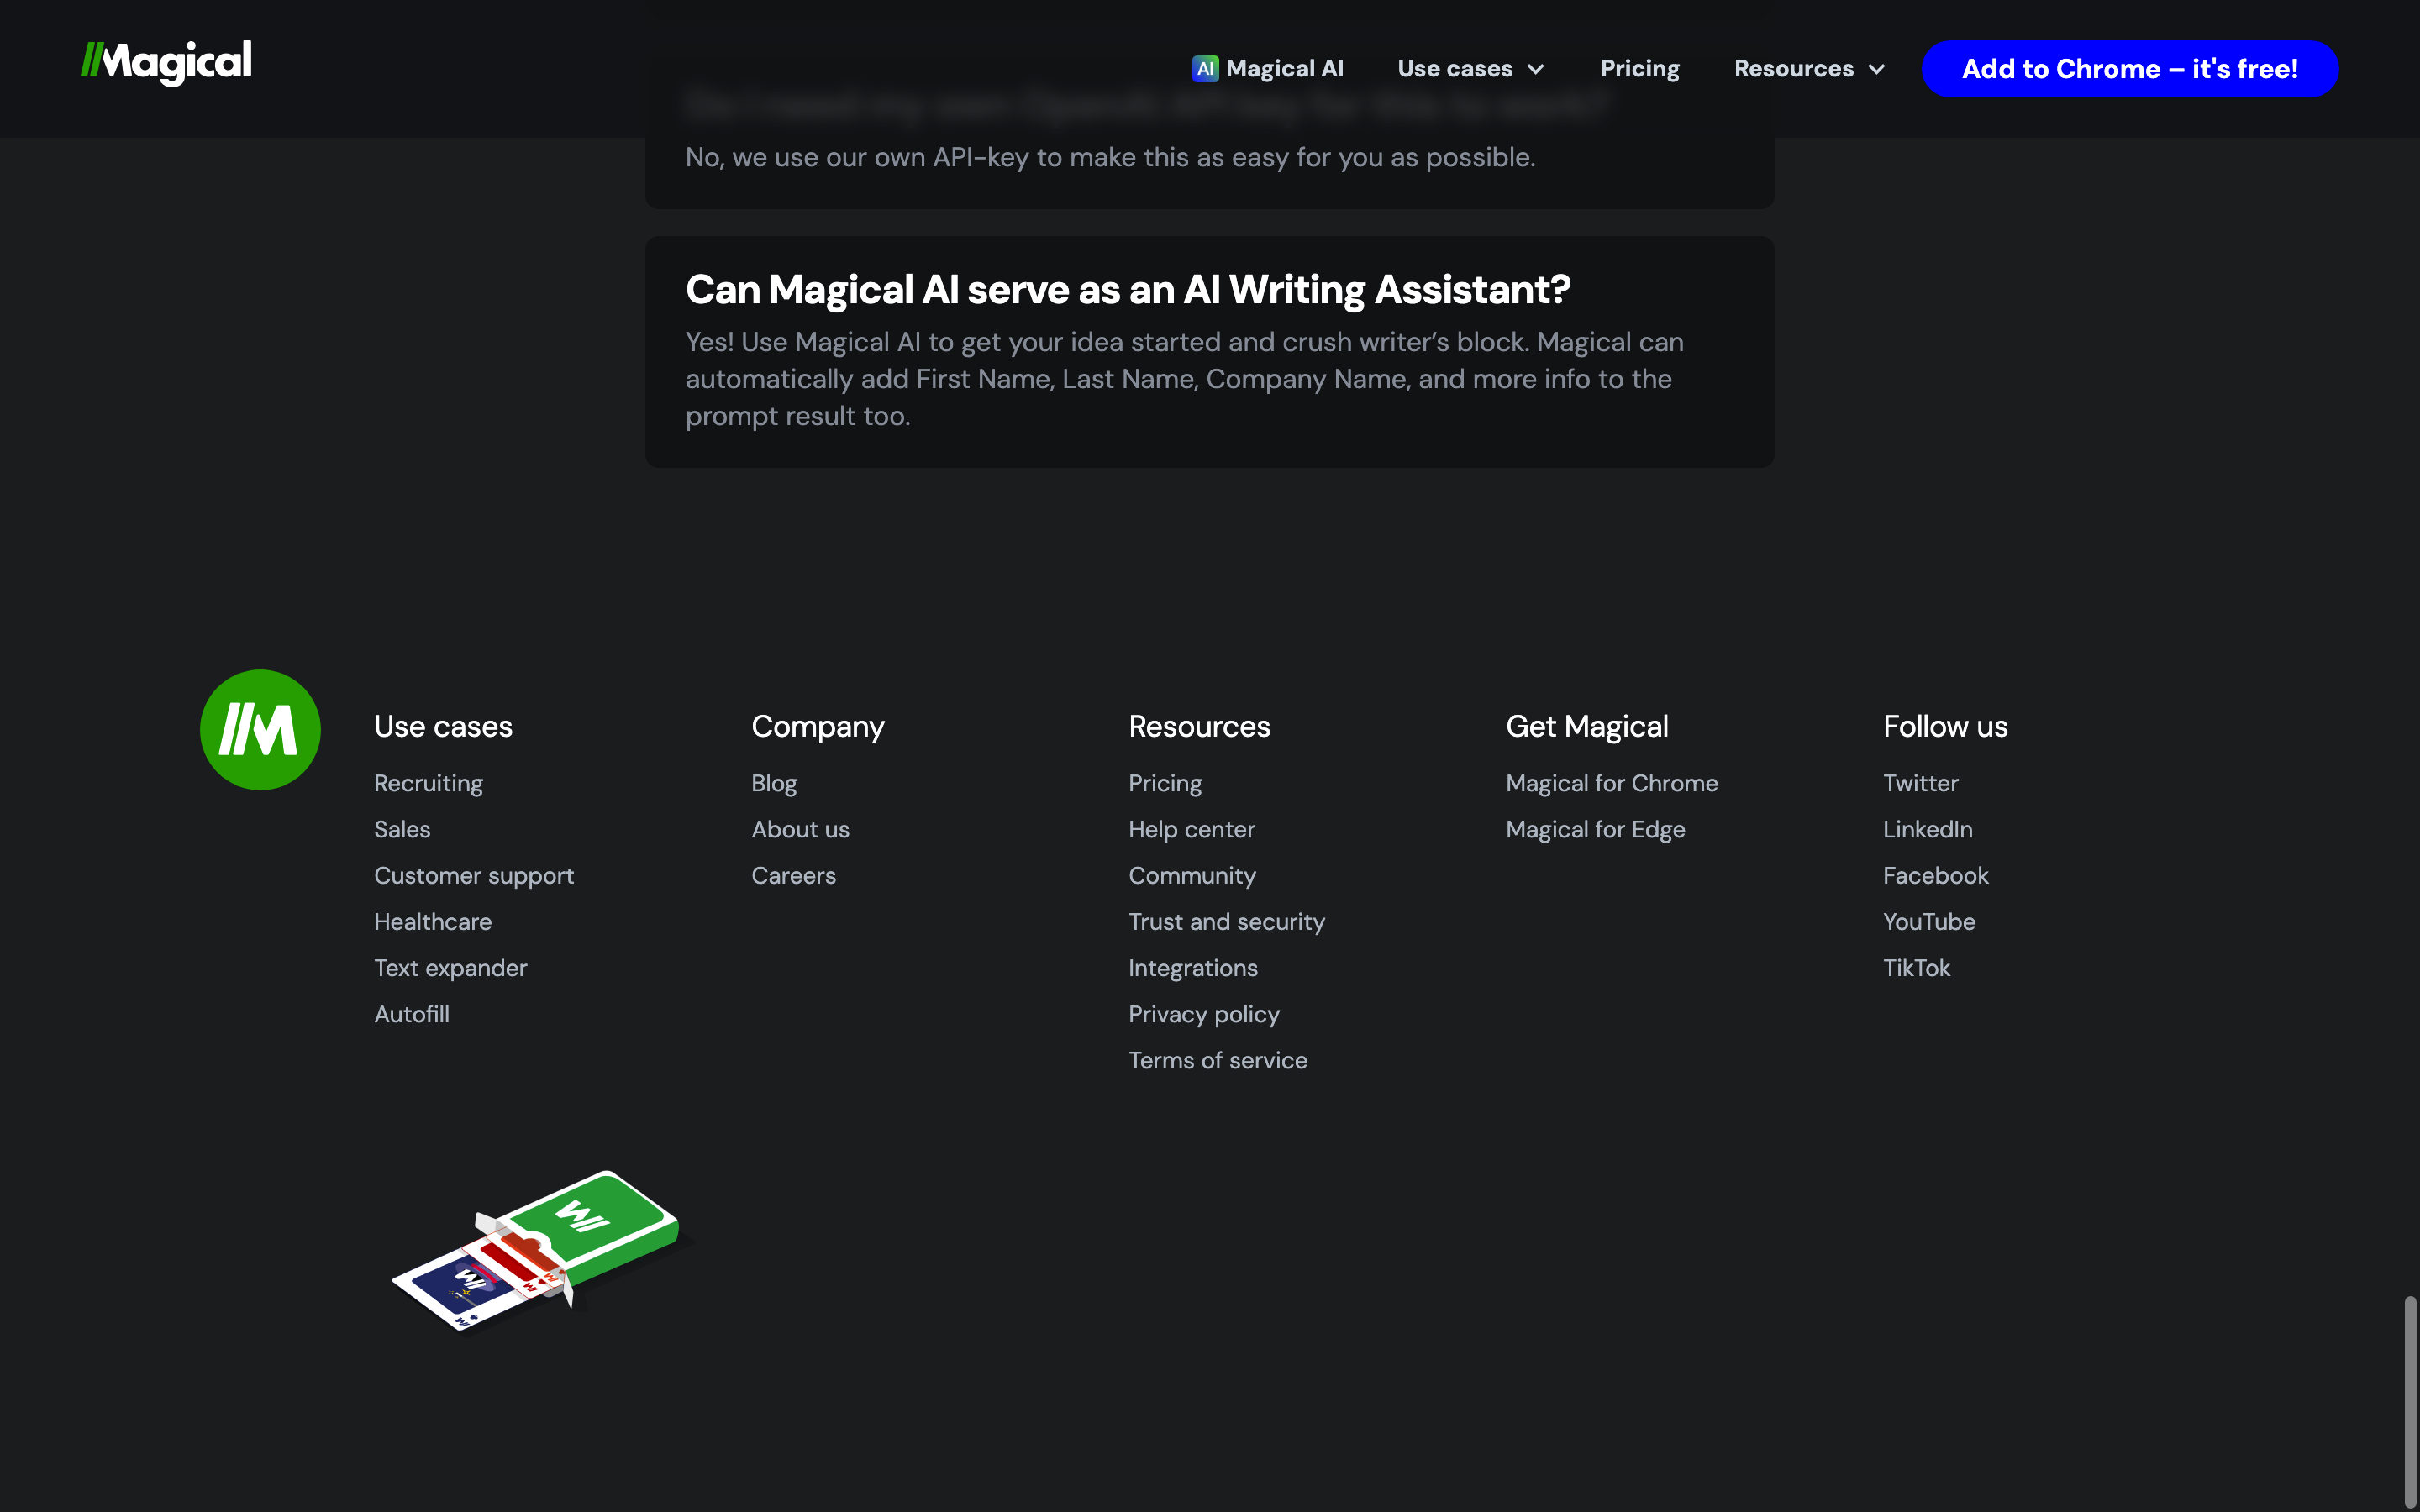Visit the YouTube footer link
The width and height of the screenshot is (2420, 1512).
tap(1929, 922)
